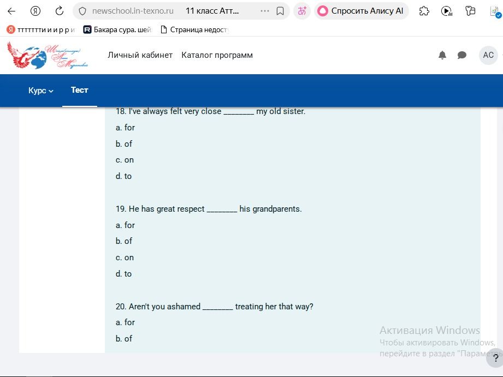Image resolution: width=503 pixels, height=377 pixels.
Task: Open the address bar three-dots menu
Action: 265,11
